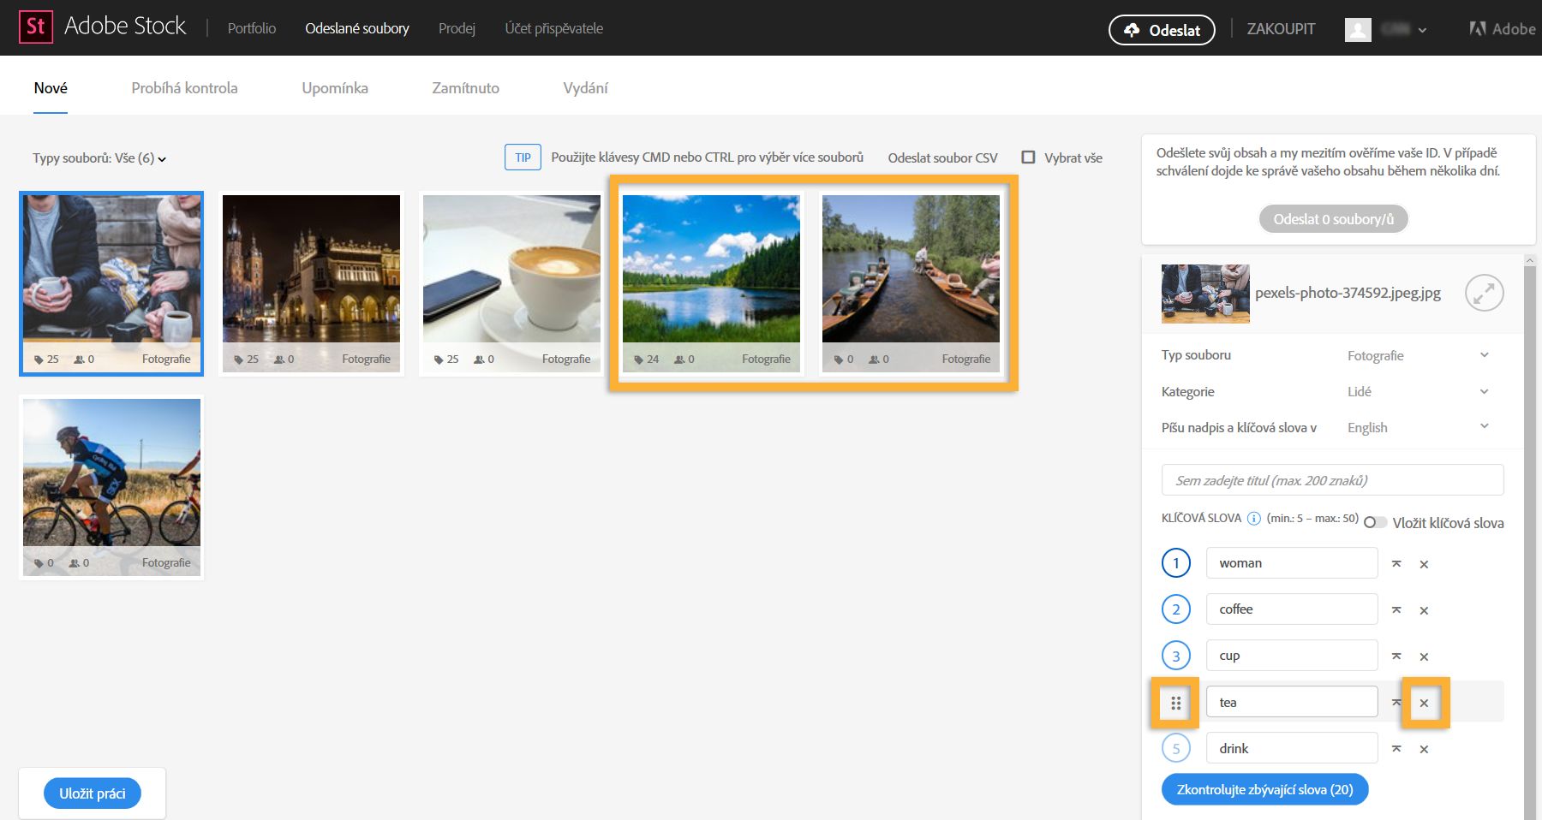Open the 'Vydání' tab
The image size is (1542, 820).
[x=585, y=88]
